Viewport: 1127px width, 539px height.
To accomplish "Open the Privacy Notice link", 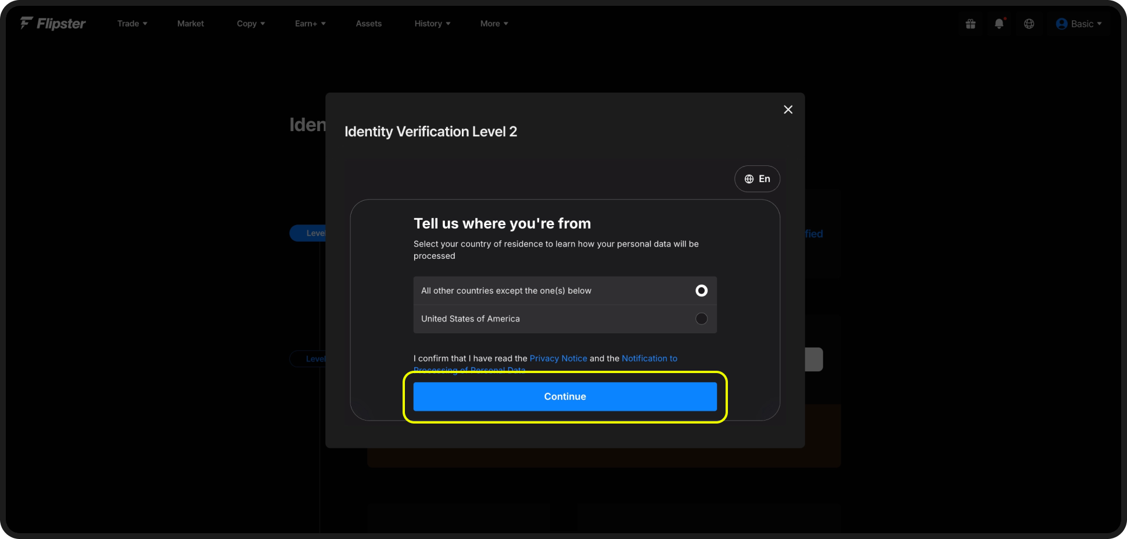I will coord(558,359).
